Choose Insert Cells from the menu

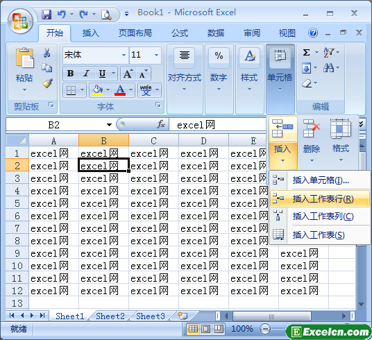319,180
